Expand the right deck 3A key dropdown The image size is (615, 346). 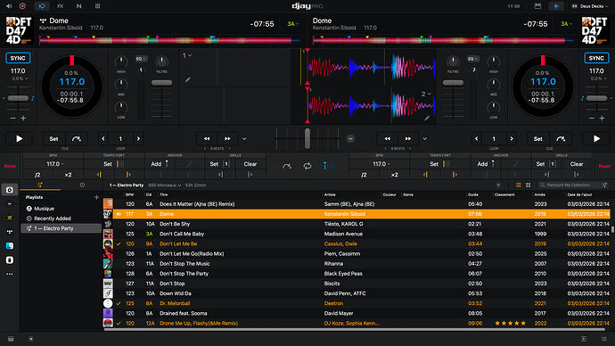point(566,24)
